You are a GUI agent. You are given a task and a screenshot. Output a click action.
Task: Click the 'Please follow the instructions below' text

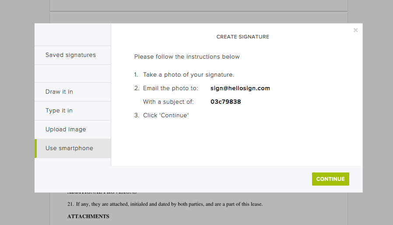point(187,57)
